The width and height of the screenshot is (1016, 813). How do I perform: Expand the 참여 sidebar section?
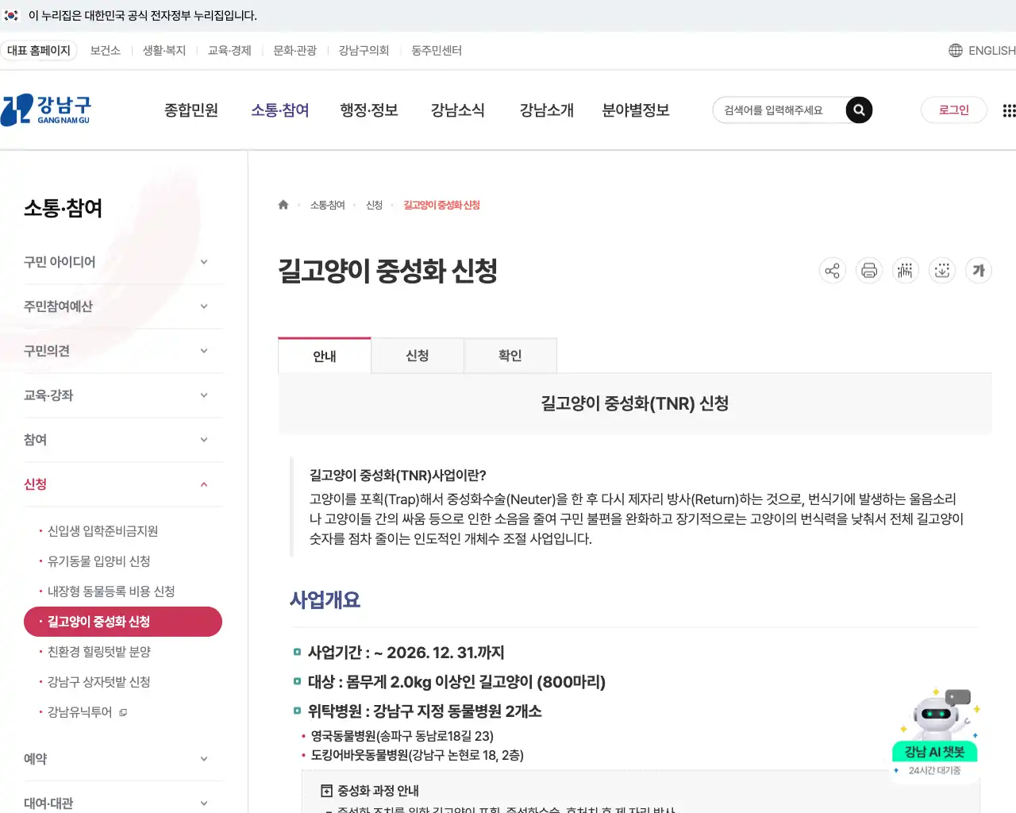coord(123,440)
